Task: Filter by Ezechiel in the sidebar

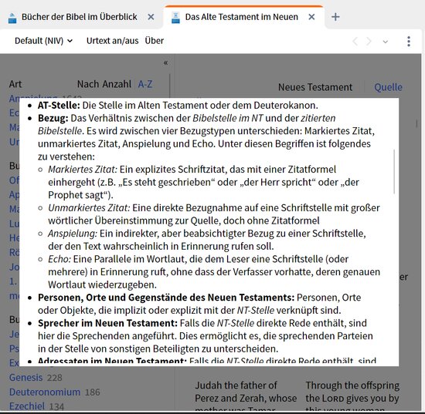Action: tap(27, 406)
